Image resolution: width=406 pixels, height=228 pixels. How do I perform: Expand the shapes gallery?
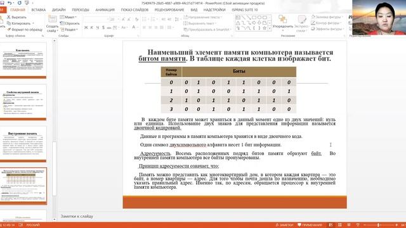[x=270, y=28]
